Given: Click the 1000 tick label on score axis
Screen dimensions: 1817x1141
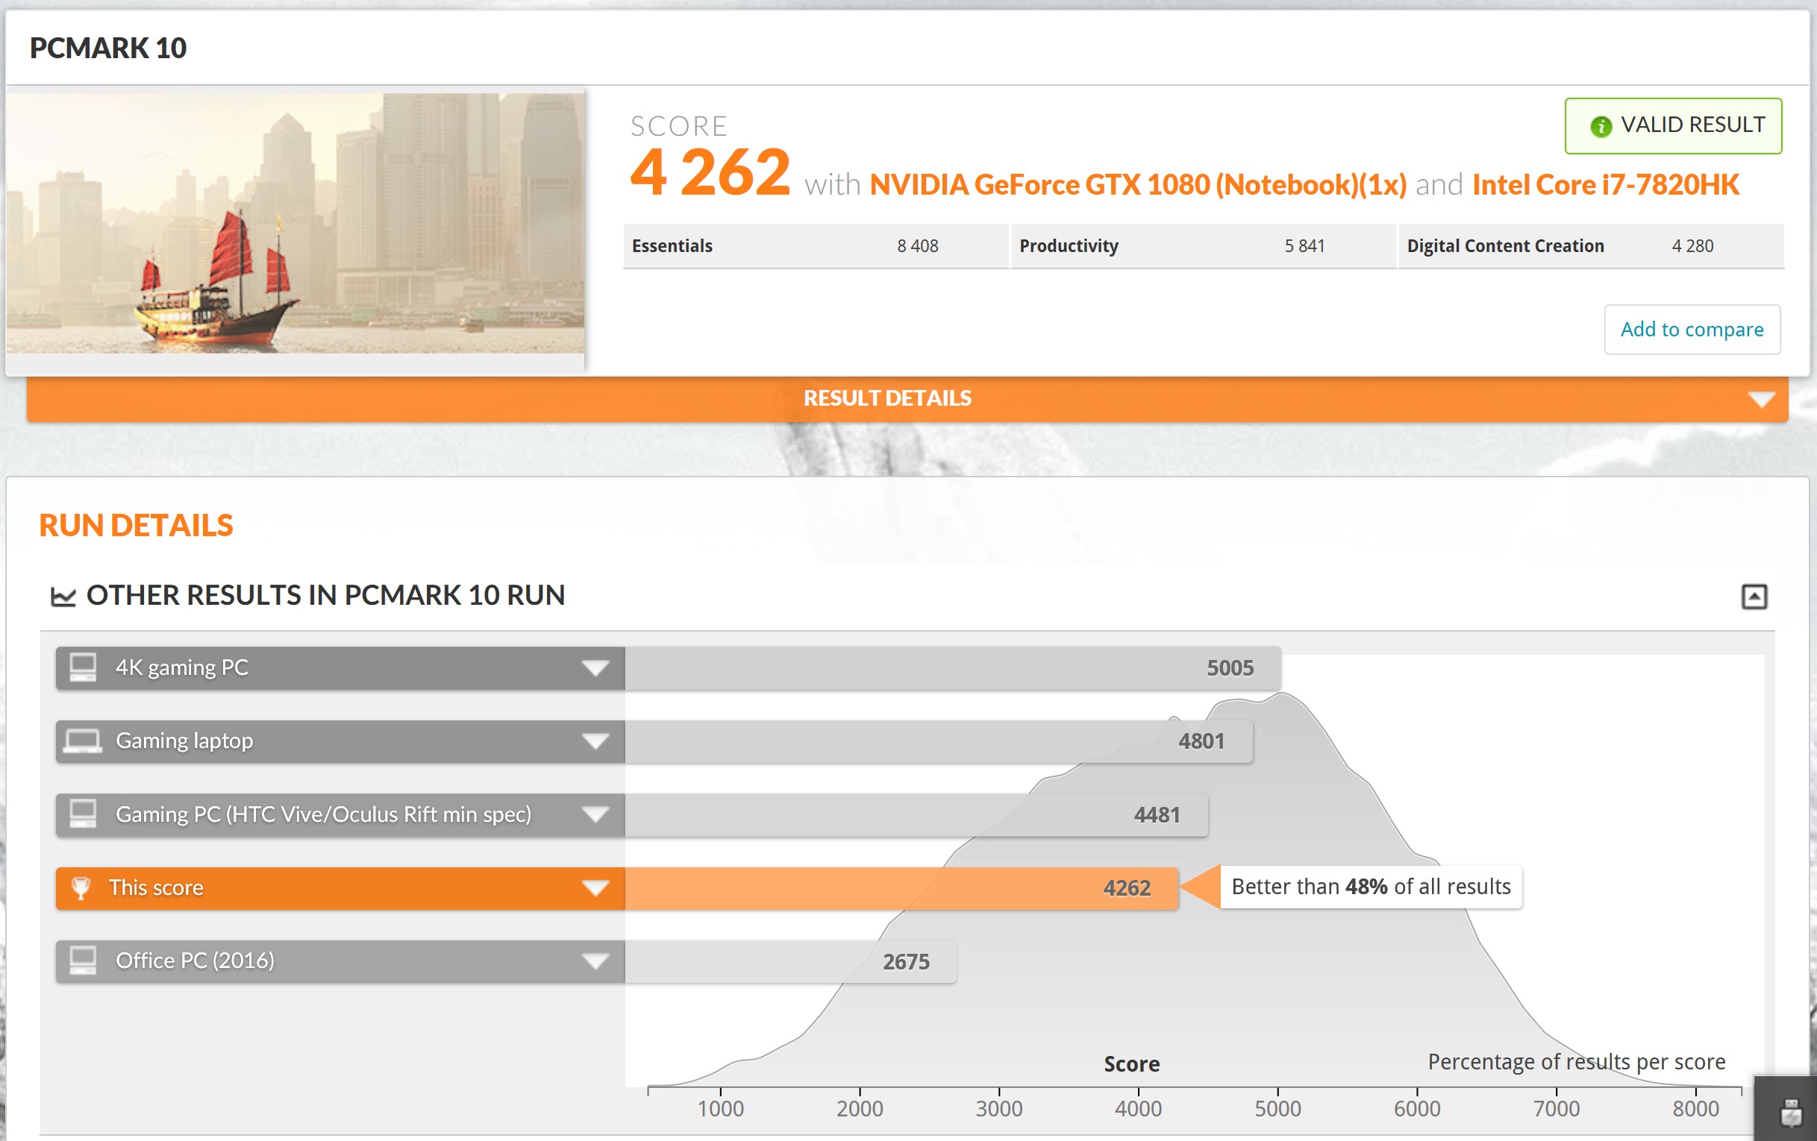Looking at the screenshot, I should [721, 1109].
